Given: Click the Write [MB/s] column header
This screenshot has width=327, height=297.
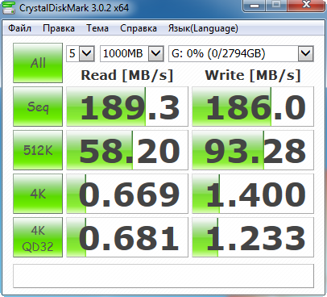Looking at the screenshot, I should 253,75.
